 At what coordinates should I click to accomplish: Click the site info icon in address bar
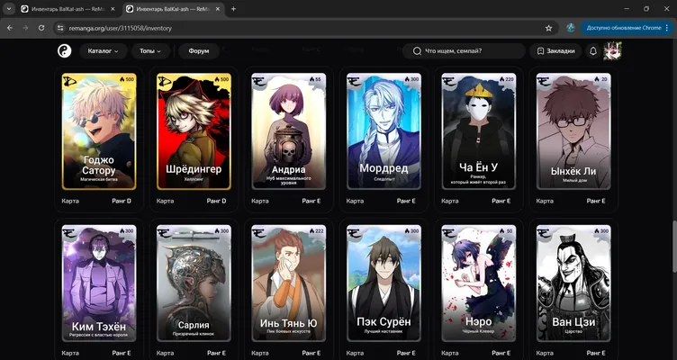pyautogui.click(x=60, y=28)
